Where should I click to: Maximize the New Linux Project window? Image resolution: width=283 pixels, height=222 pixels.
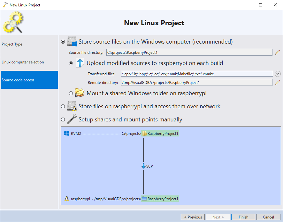point(261,5)
